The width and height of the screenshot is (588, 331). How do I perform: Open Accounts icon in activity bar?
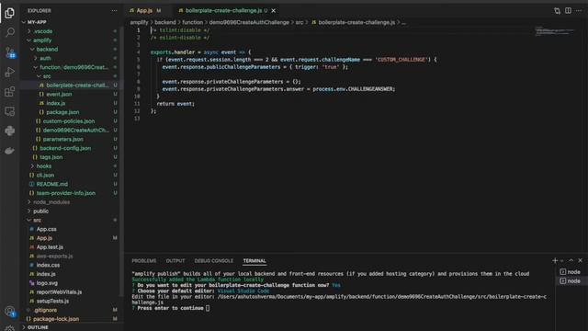(x=10, y=312)
